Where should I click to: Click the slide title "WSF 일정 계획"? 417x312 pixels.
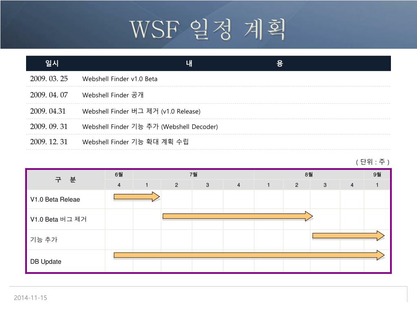(x=208, y=29)
